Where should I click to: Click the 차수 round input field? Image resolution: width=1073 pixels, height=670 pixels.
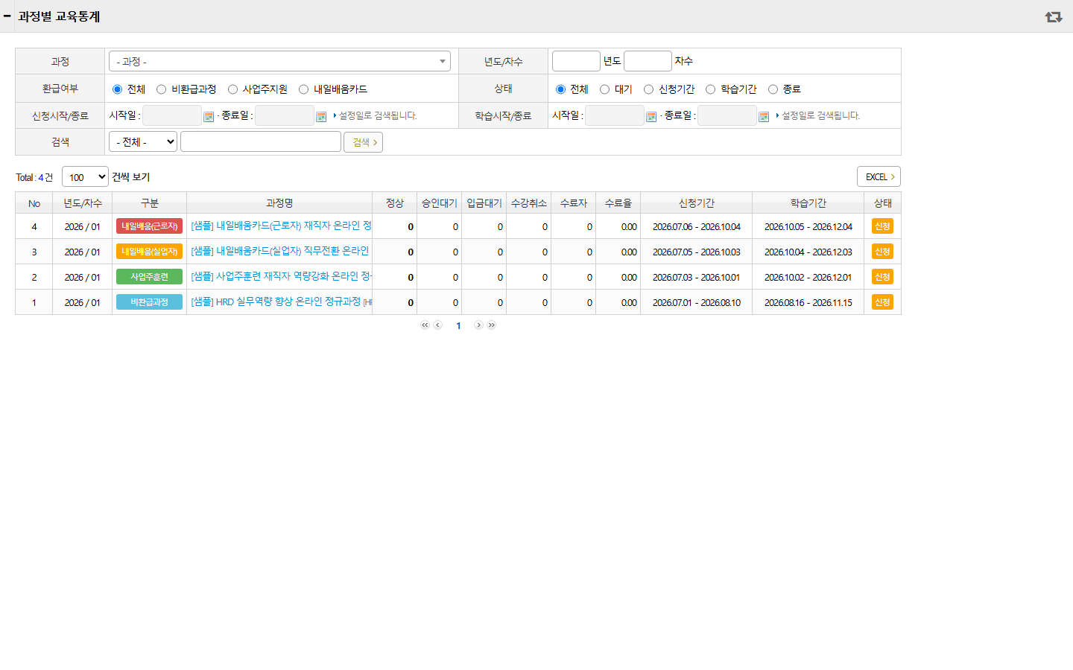click(x=648, y=61)
